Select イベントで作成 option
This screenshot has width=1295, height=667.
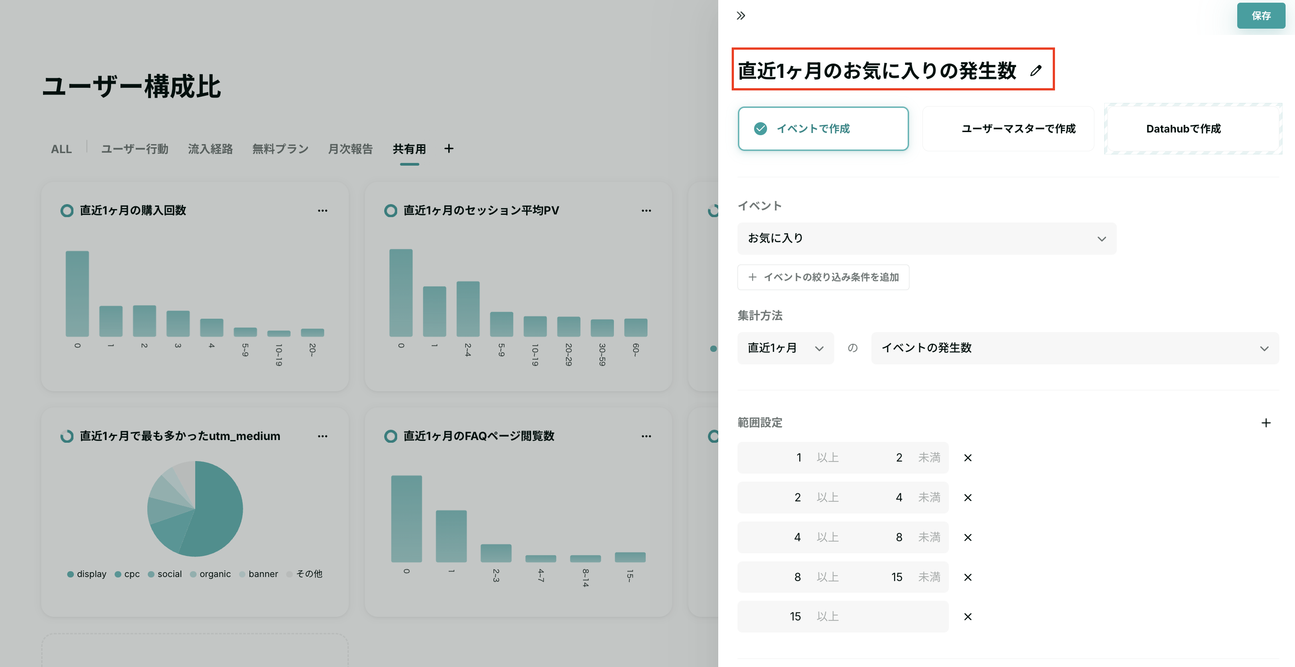(823, 128)
